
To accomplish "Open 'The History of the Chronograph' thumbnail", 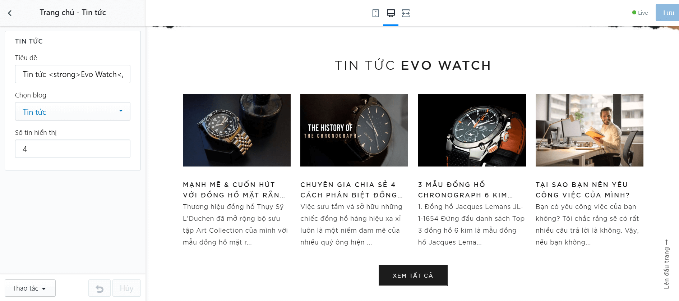I will pyautogui.click(x=354, y=130).
